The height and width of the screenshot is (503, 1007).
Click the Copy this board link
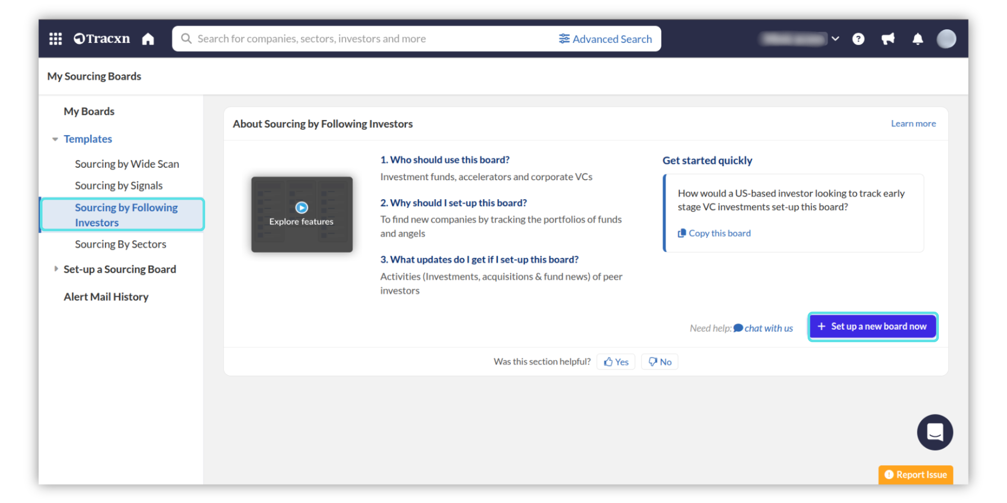pos(719,233)
